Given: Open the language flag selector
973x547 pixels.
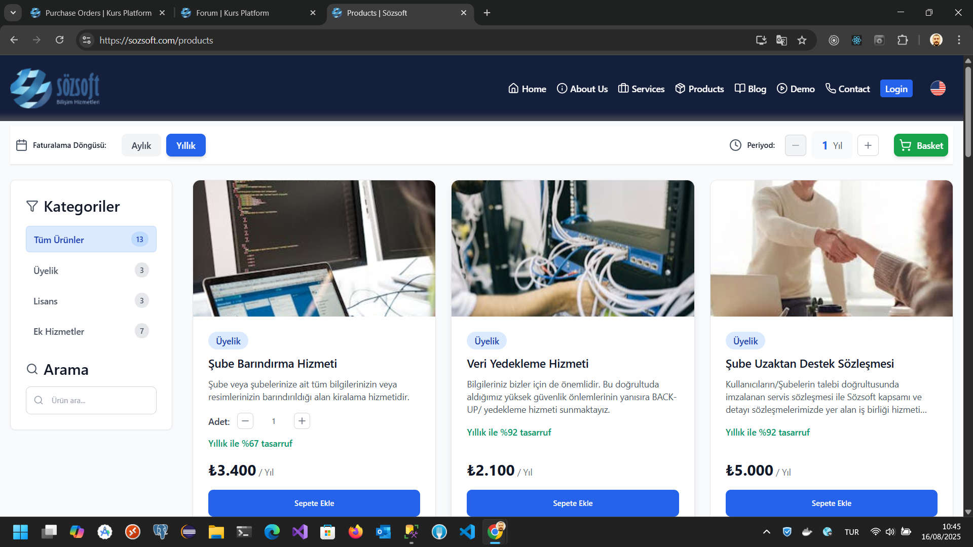Looking at the screenshot, I should point(938,88).
